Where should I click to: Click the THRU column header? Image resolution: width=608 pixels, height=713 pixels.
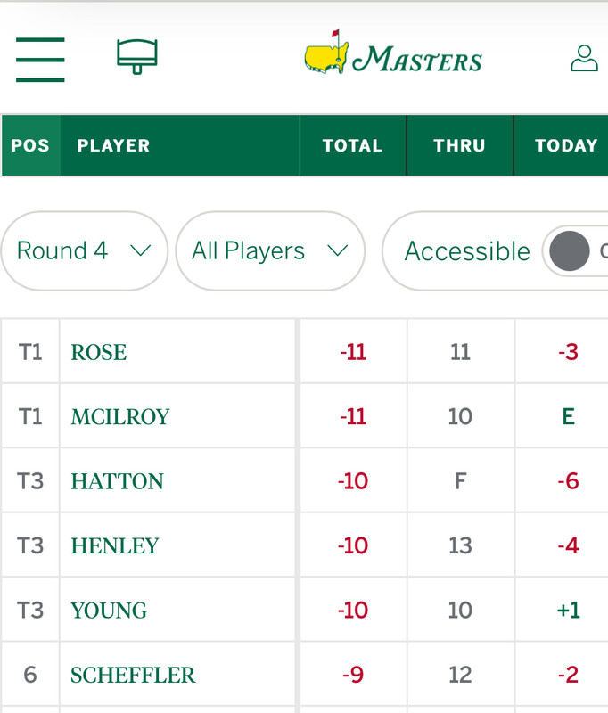pos(459,145)
